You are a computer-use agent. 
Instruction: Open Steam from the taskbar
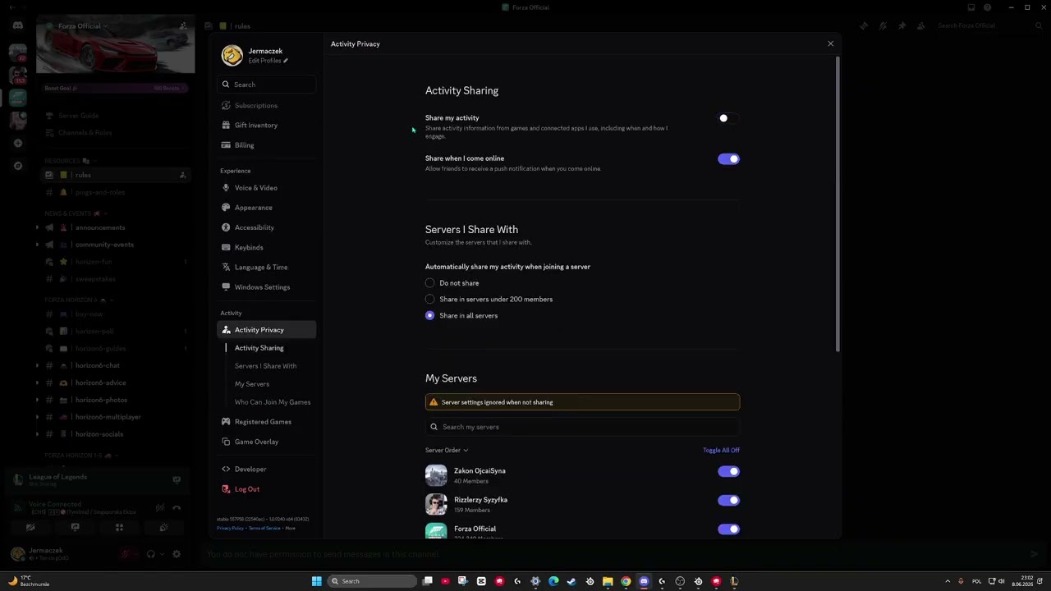coord(571,581)
